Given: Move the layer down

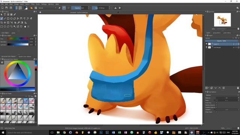Looking at the screenshot, I should (x=216, y=88).
